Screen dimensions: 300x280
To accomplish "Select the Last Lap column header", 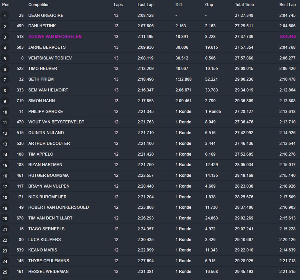I will [145, 5].
